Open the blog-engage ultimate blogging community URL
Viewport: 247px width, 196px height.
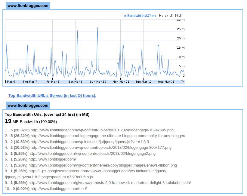tap(108, 136)
